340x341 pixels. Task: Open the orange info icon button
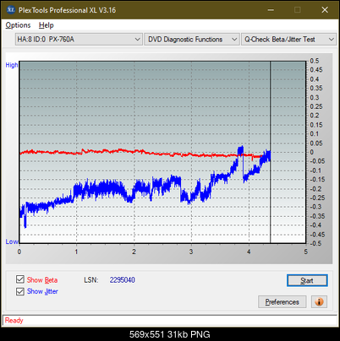319,302
